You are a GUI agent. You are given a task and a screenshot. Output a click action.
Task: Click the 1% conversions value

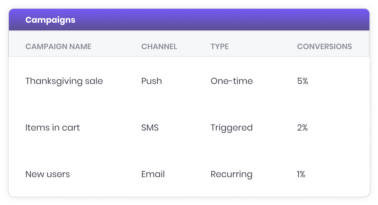(301, 174)
